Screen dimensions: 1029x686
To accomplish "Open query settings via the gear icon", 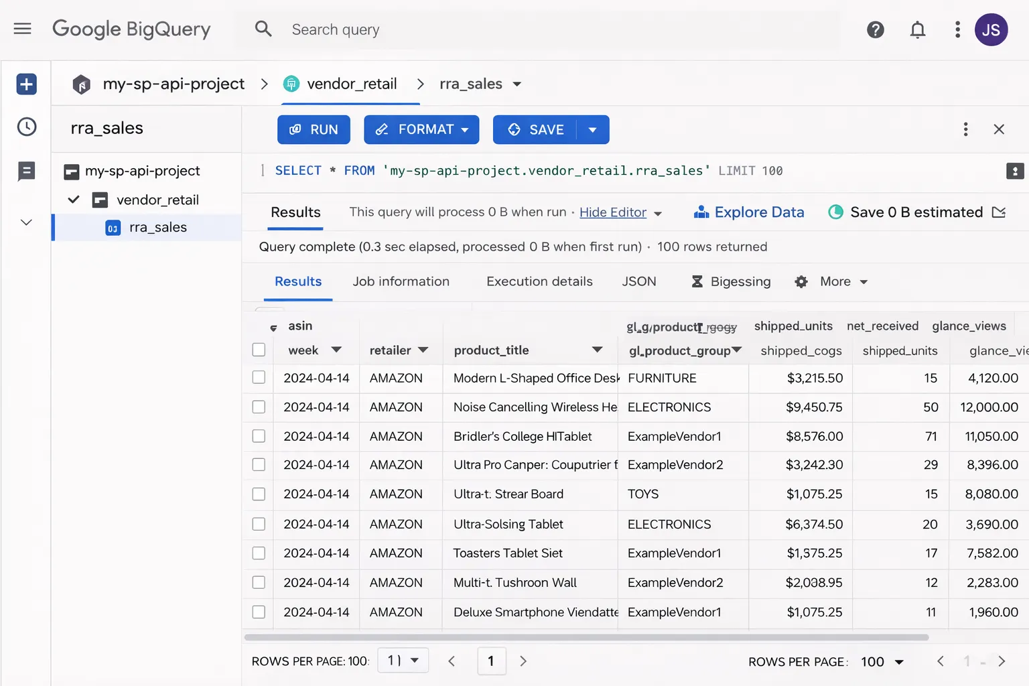I will click(x=801, y=281).
